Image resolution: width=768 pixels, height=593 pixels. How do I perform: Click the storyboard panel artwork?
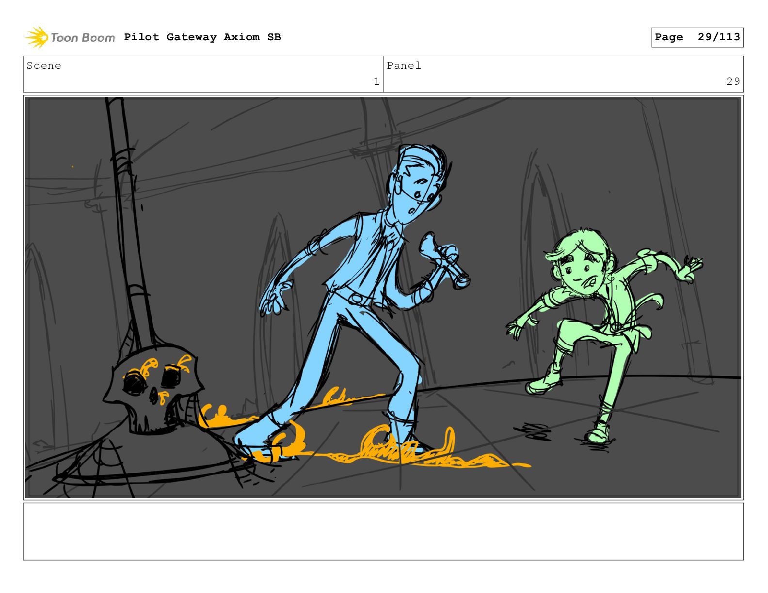click(384, 297)
